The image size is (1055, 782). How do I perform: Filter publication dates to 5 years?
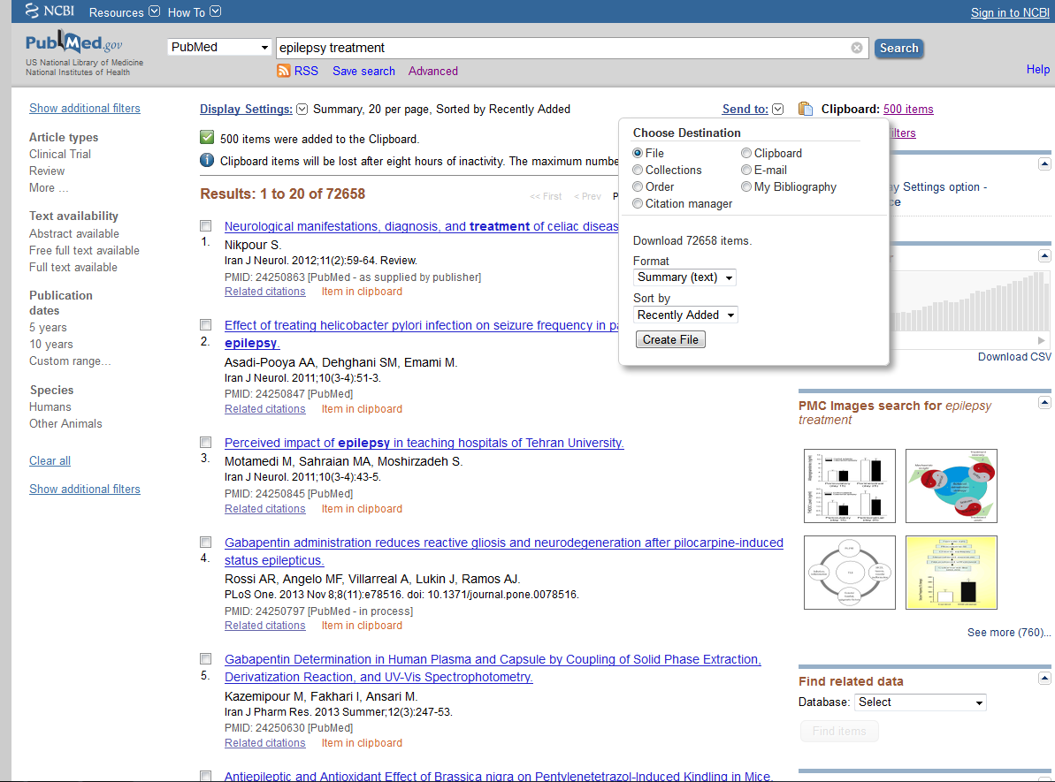tap(48, 328)
